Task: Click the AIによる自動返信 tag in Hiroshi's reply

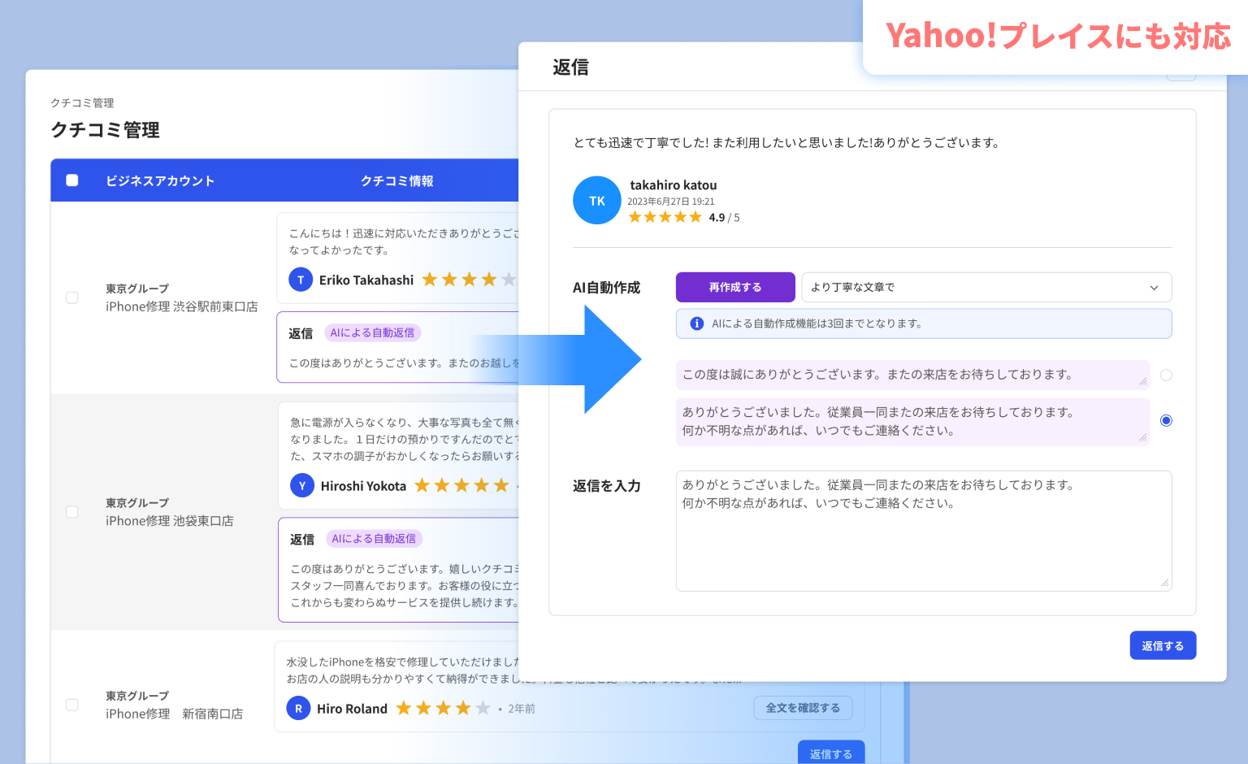Action: pyautogui.click(x=374, y=539)
